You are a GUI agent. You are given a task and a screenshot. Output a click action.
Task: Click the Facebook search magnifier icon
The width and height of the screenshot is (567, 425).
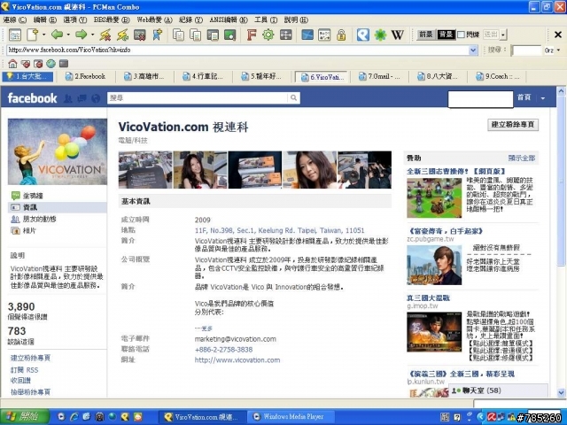coord(293,97)
